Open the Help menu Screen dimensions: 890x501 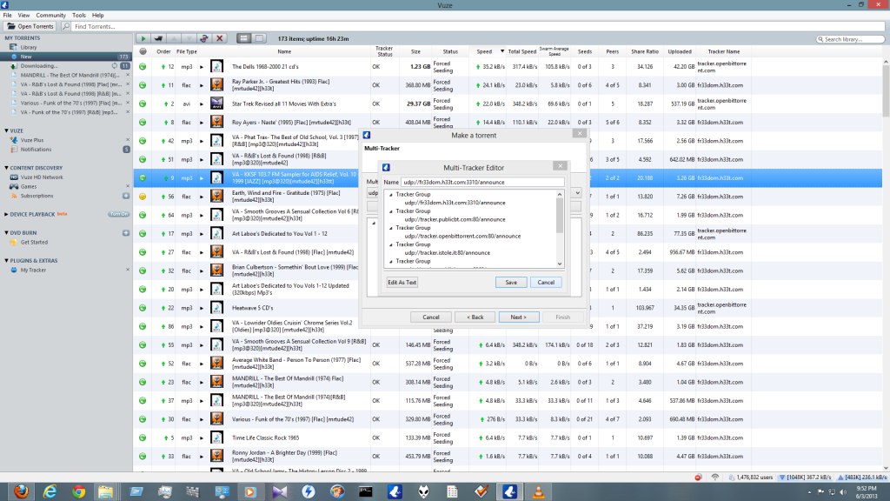pos(97,16)
